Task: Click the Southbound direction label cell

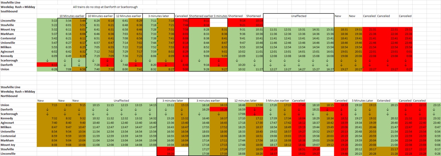Action: [9, 11]
